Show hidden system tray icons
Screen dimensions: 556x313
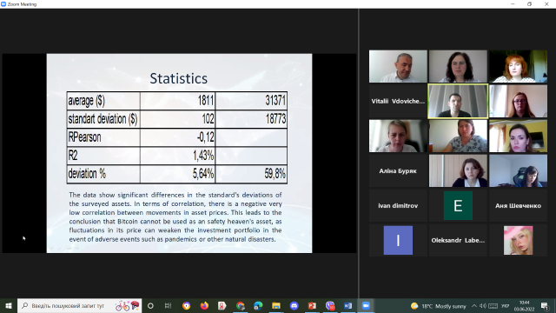[x=474, y=305]
